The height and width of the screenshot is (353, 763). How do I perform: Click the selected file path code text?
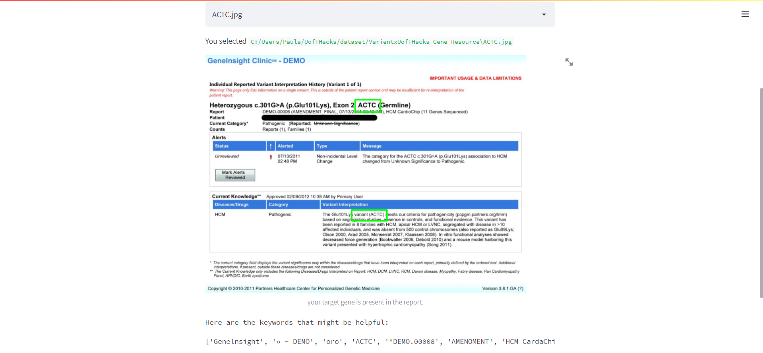point(381,42)
